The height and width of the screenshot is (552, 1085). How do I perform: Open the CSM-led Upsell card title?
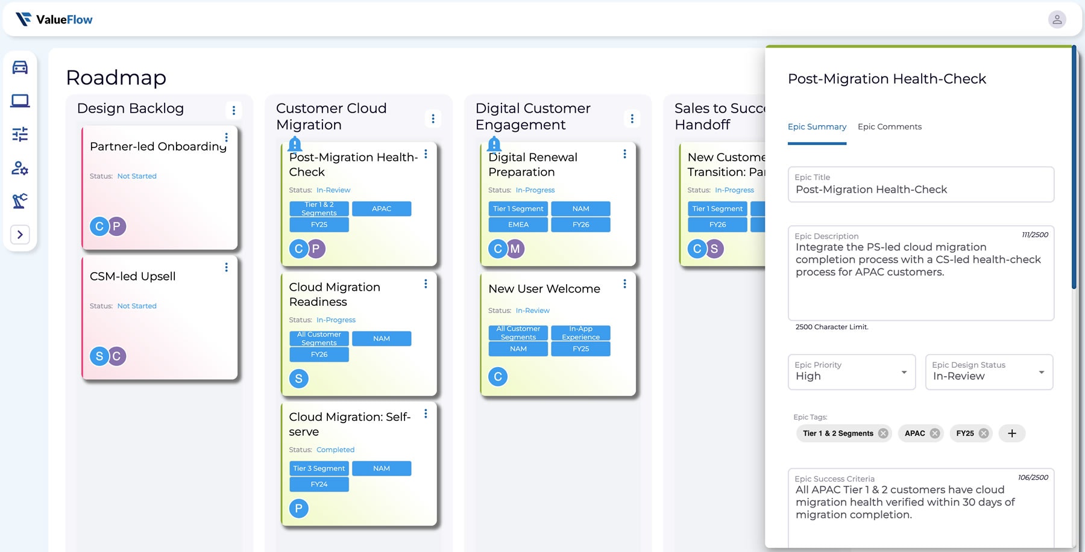click(x=133, y=276)
